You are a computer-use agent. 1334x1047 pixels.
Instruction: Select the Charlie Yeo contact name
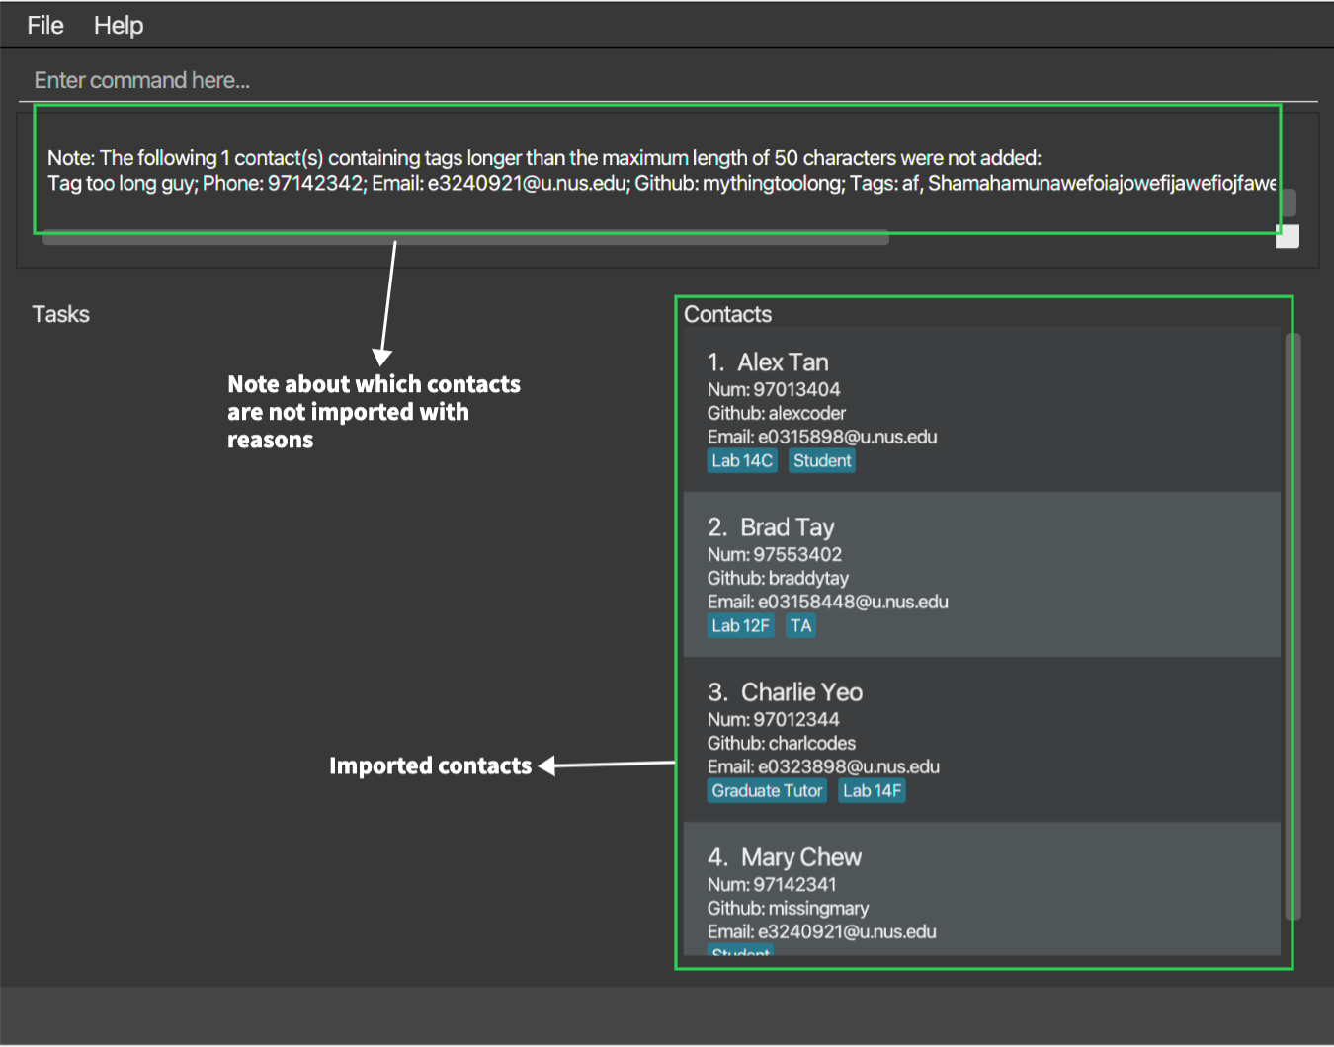[x=802, y=692]
